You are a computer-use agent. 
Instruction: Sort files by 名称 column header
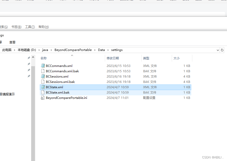click(43, 58)
